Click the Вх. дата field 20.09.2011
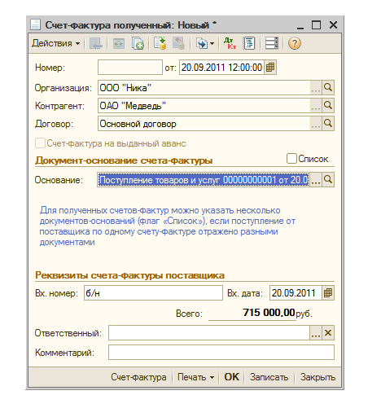381x417 pixels. click(296, 293)
